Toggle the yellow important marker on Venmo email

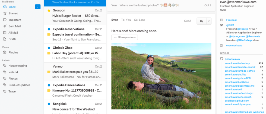coord(49,72)
